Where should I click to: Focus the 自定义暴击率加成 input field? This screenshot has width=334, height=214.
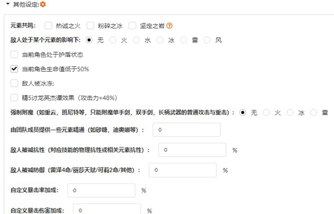tap(101, 190)
